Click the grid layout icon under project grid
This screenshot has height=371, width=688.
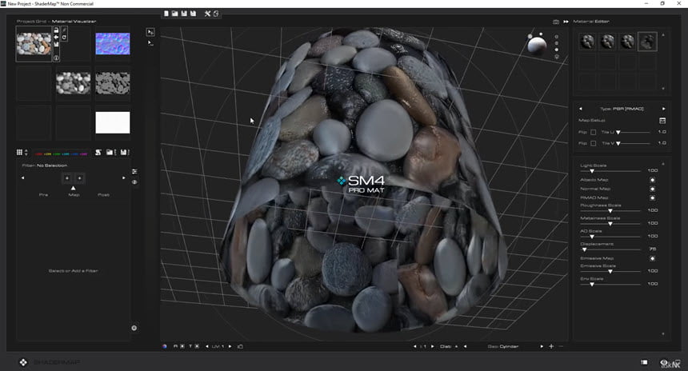tap(19, 152)
